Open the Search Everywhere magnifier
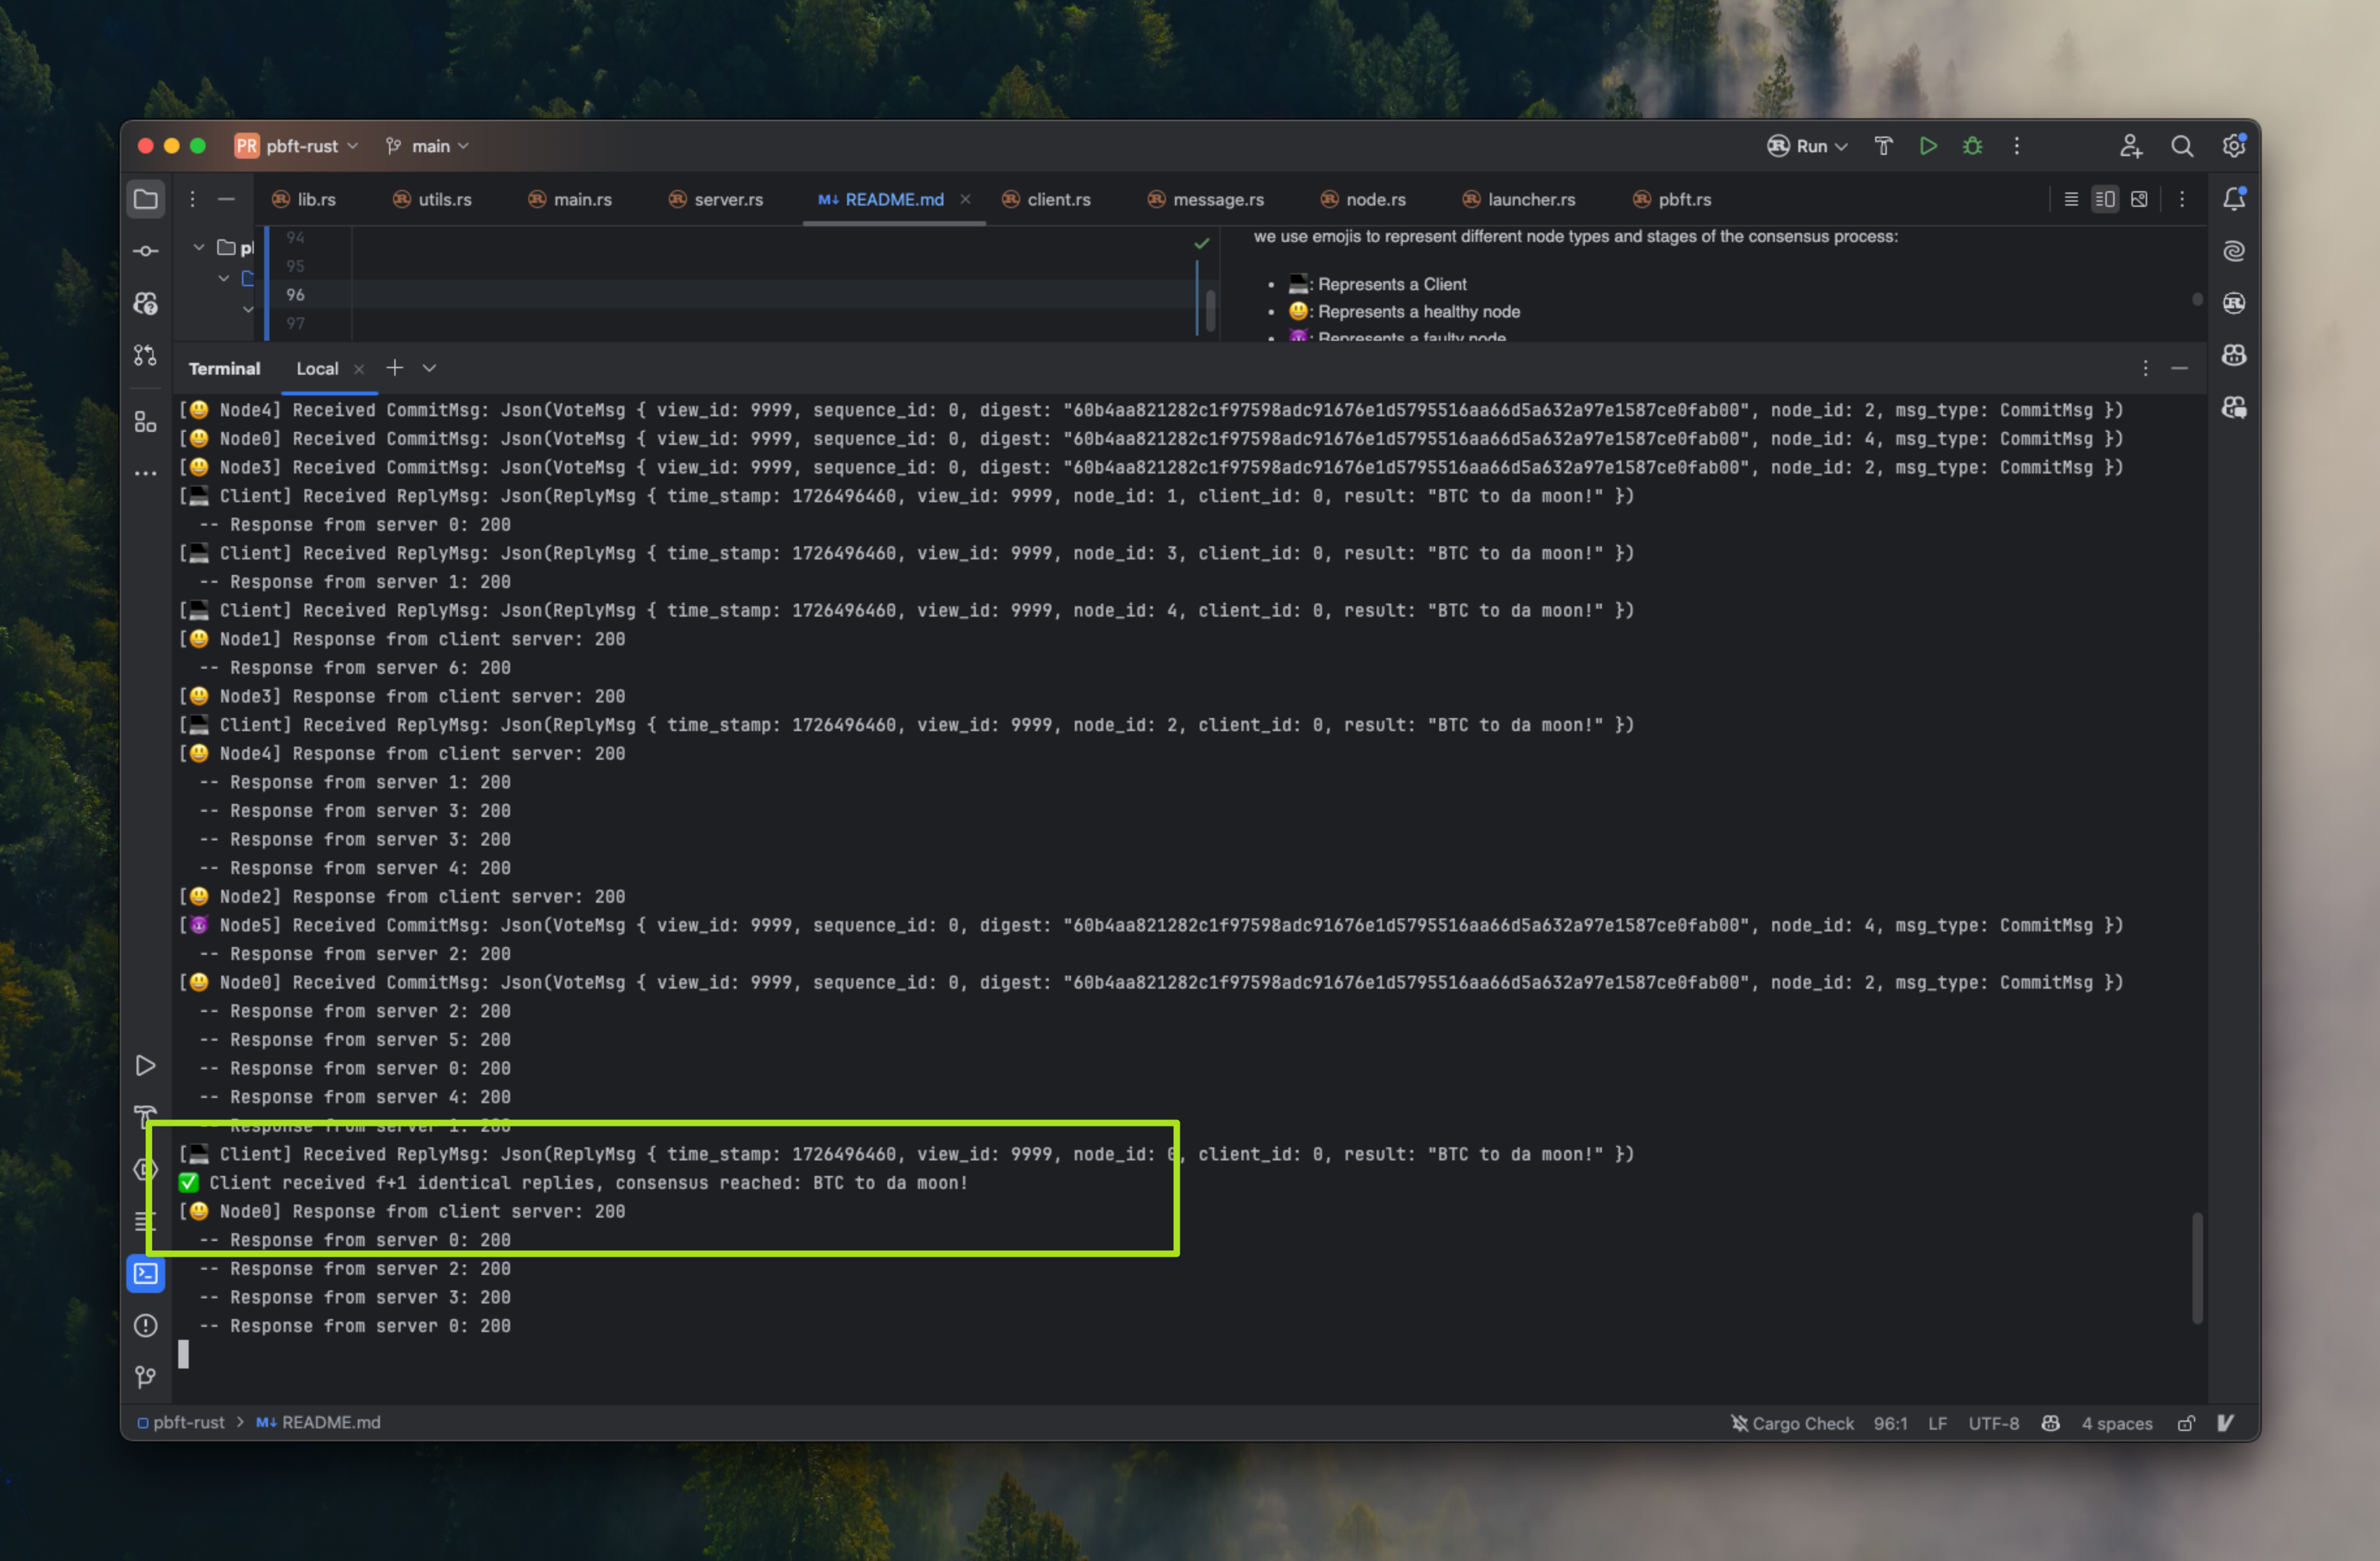 [2182, 146]
